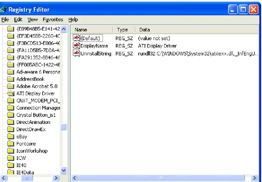
Task: Click the tree pane scroll left arrow
Action: (4, 178)
